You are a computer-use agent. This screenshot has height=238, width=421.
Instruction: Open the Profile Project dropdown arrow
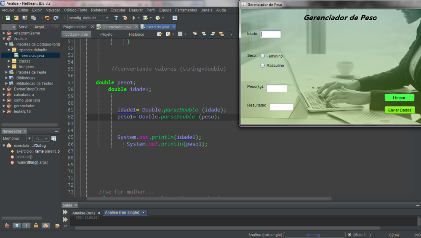[163, 18]
